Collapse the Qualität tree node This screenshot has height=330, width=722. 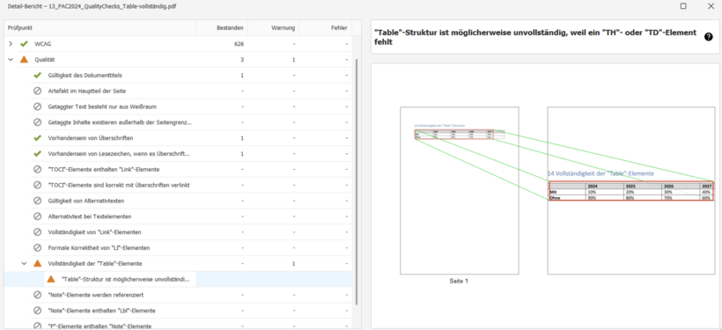pyautogui.click(x=11, y=59)
